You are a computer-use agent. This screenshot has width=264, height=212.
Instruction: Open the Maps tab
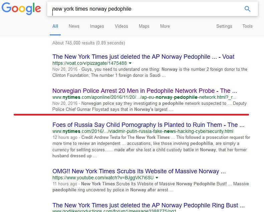144,26
